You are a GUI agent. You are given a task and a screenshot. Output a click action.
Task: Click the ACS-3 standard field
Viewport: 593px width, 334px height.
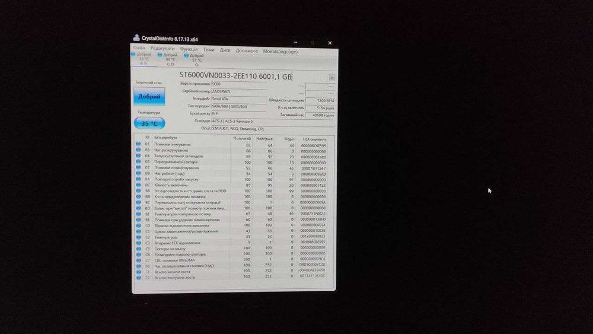(x=273, y=122)
